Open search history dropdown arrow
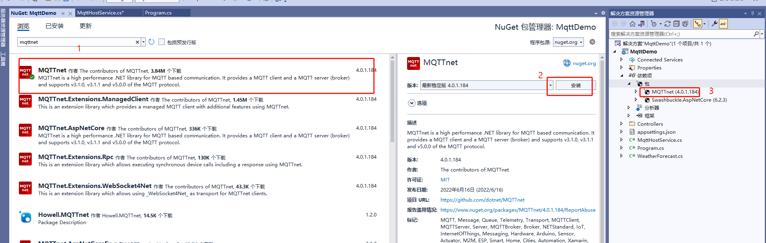 [143, 42]
